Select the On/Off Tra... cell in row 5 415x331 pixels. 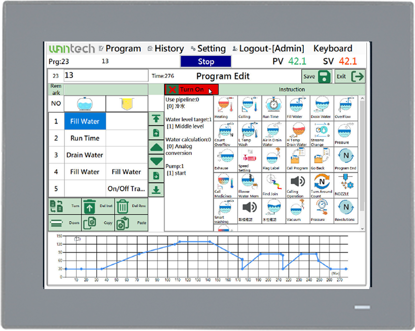point(126,189)
